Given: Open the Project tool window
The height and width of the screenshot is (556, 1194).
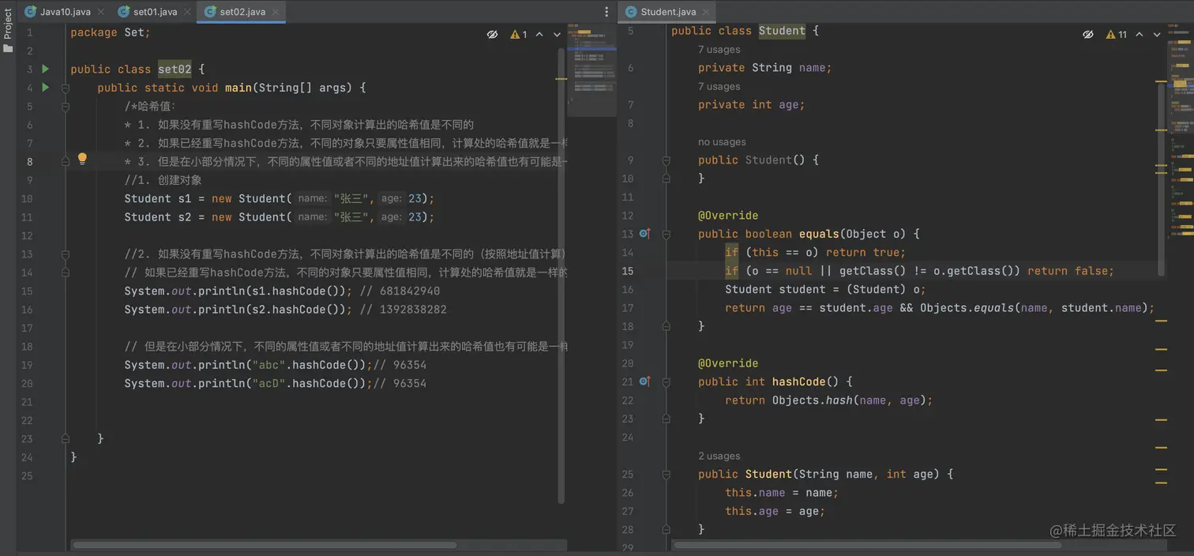Looking at the screenshot, I should 8,24.
